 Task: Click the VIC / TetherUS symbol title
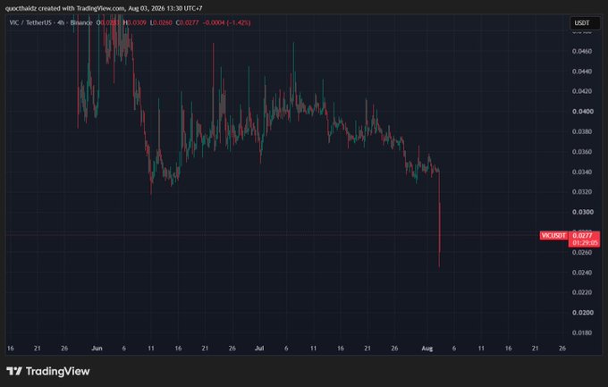30,23
